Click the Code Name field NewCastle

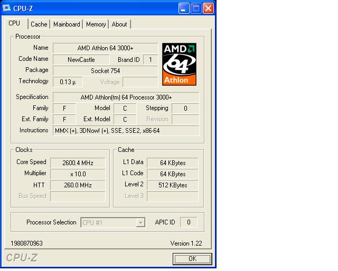[81, 60]
